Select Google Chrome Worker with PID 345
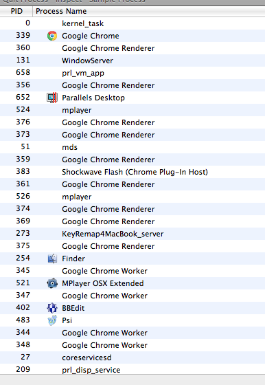Viewport: 265px width, 385px height. tap(132, 271)
